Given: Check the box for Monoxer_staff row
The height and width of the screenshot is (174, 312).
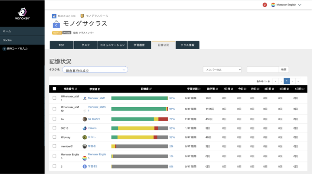Looking at the screenshot, I should [54, 98].
